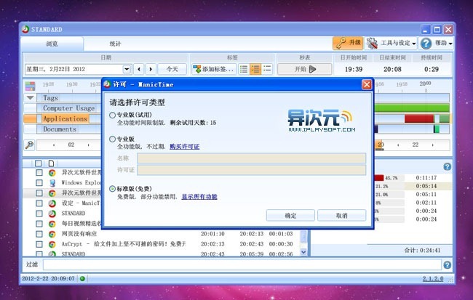Choose Professional license option
473x300 pixels.
(x=112, y=139)
